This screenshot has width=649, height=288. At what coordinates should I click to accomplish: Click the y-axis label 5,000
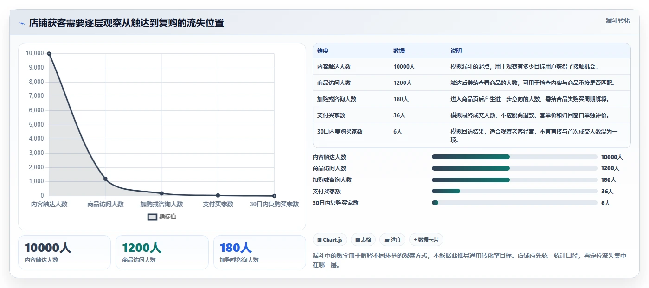click(x=36, y=125)
